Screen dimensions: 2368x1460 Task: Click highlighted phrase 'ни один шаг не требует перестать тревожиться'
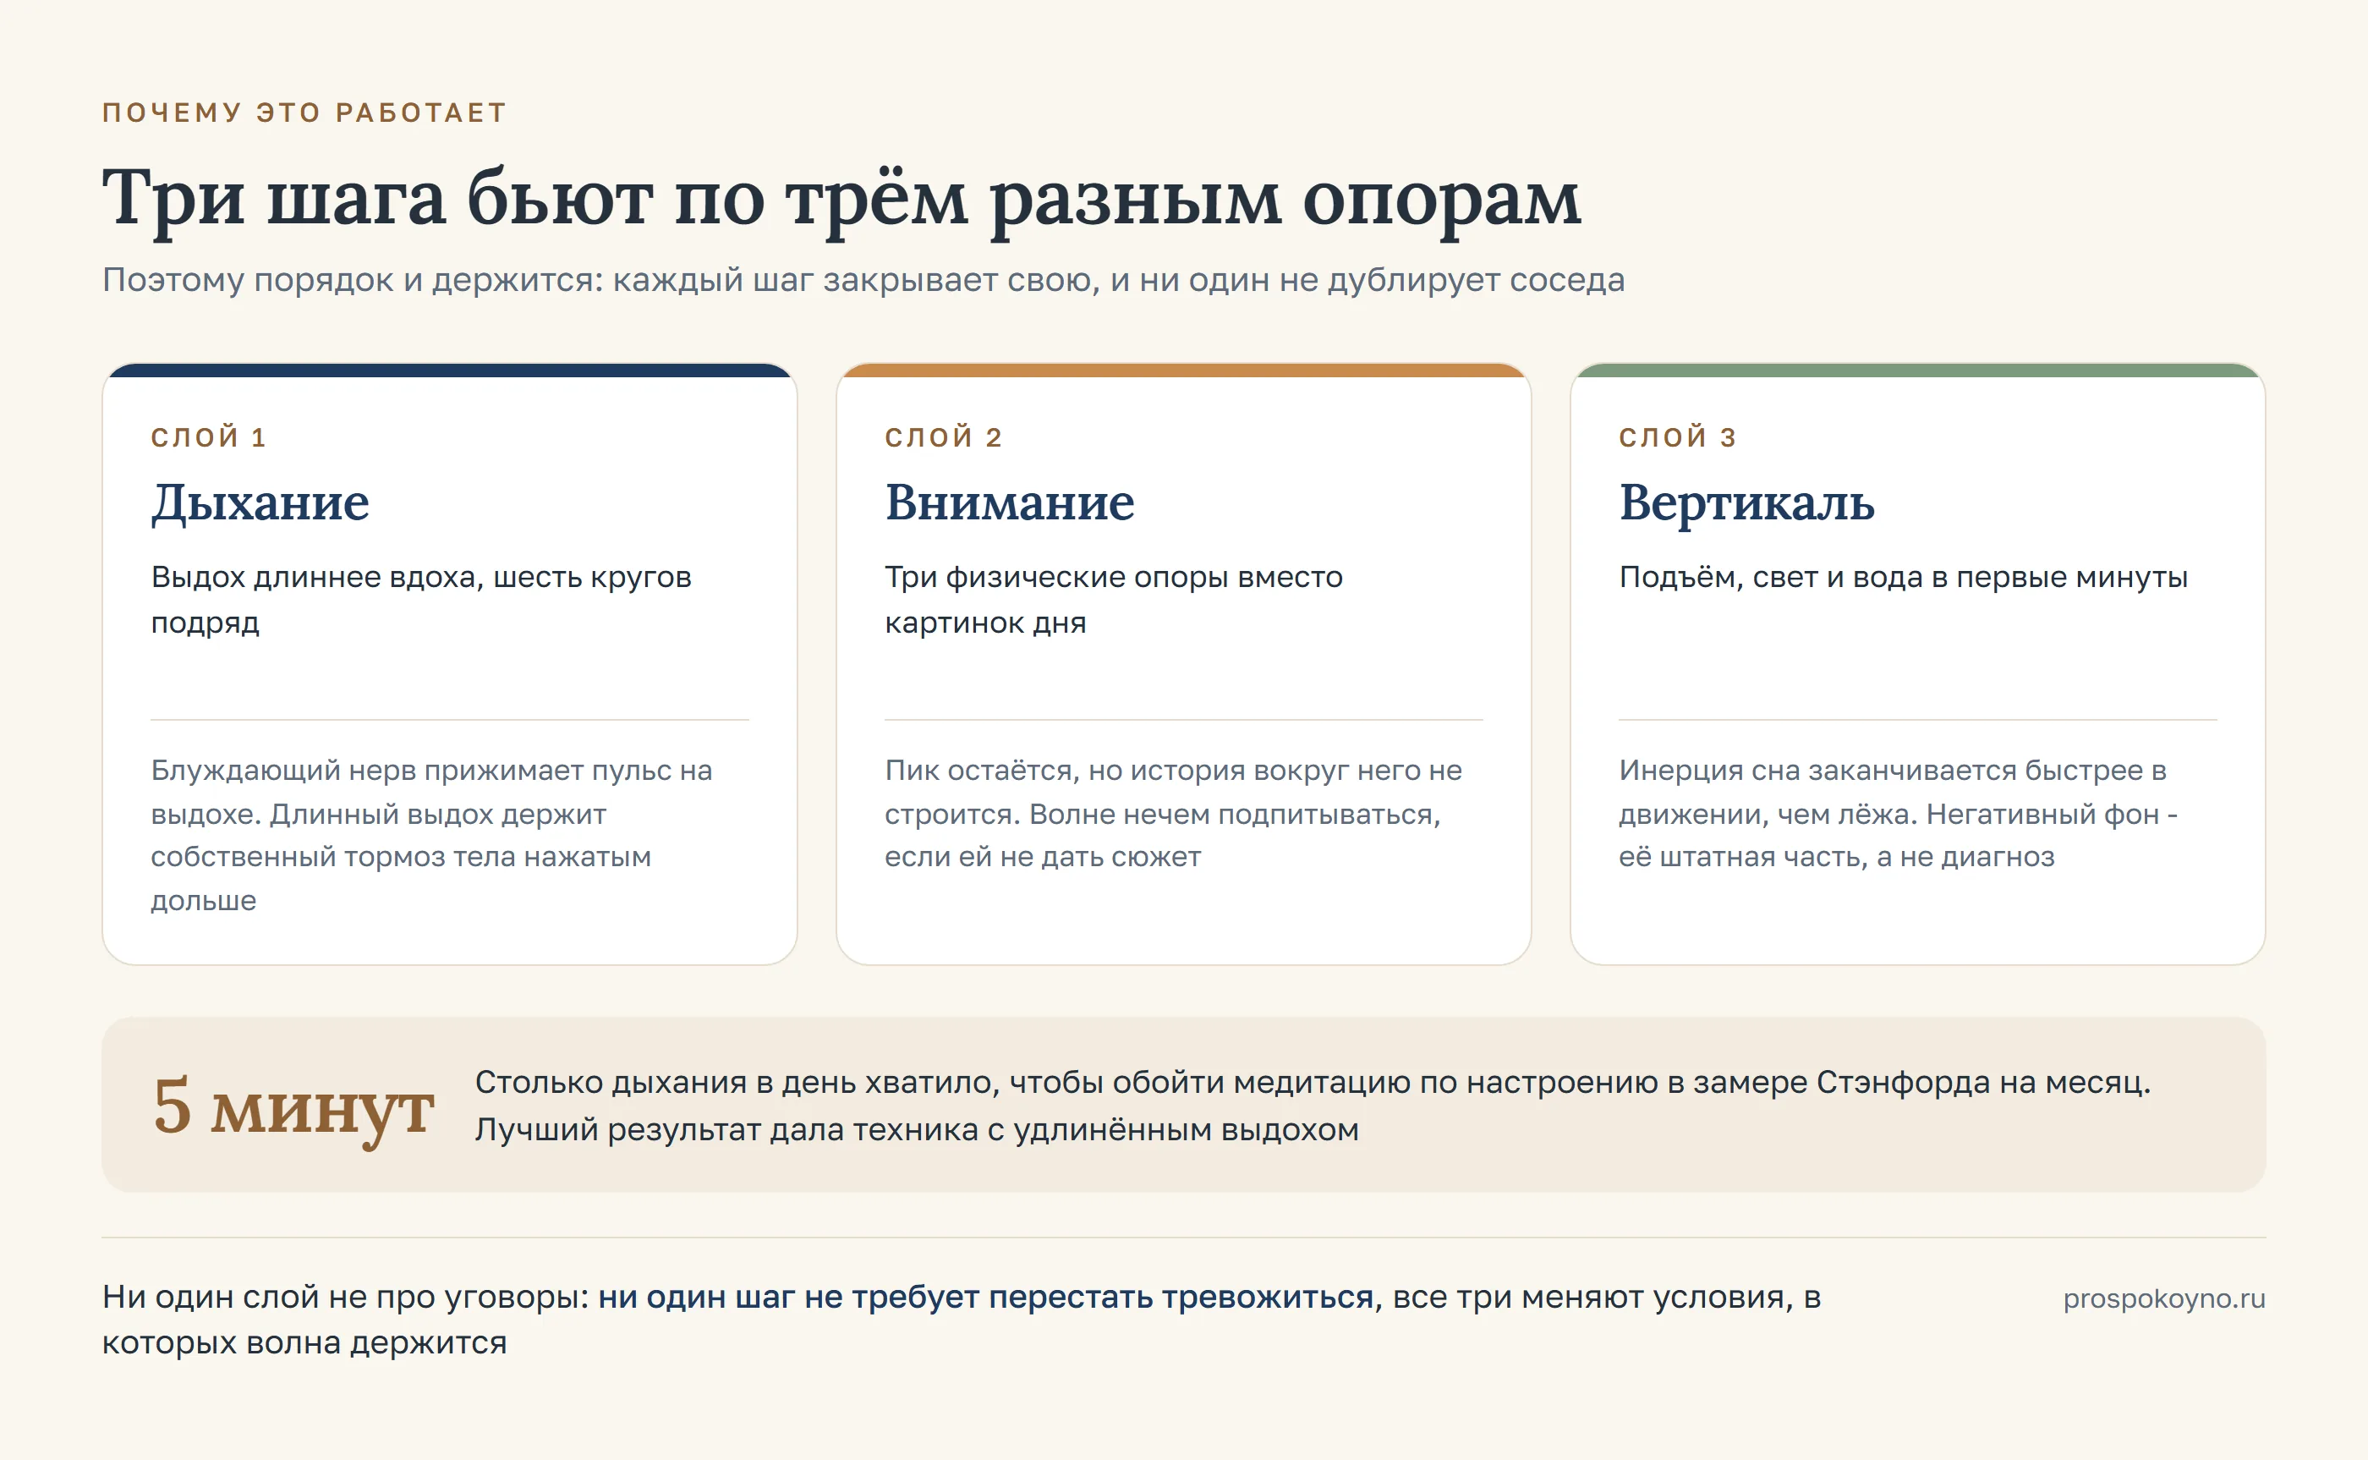click(x=985, y=1297)
